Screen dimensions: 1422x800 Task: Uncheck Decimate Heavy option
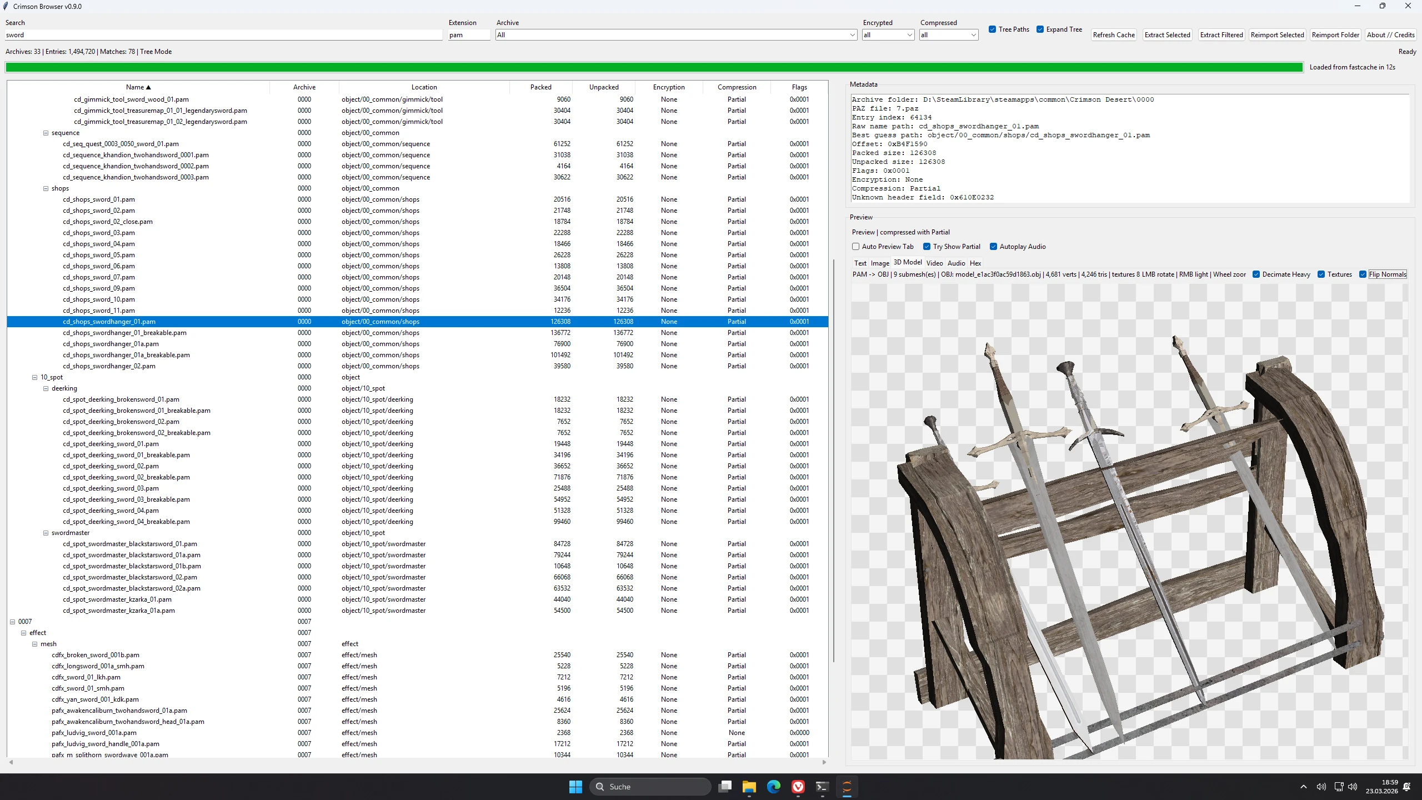[1256, 274]
